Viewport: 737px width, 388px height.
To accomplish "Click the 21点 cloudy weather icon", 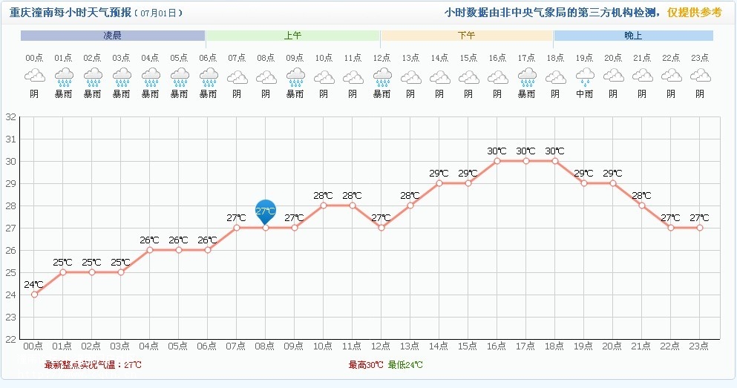I will point(643,76).
